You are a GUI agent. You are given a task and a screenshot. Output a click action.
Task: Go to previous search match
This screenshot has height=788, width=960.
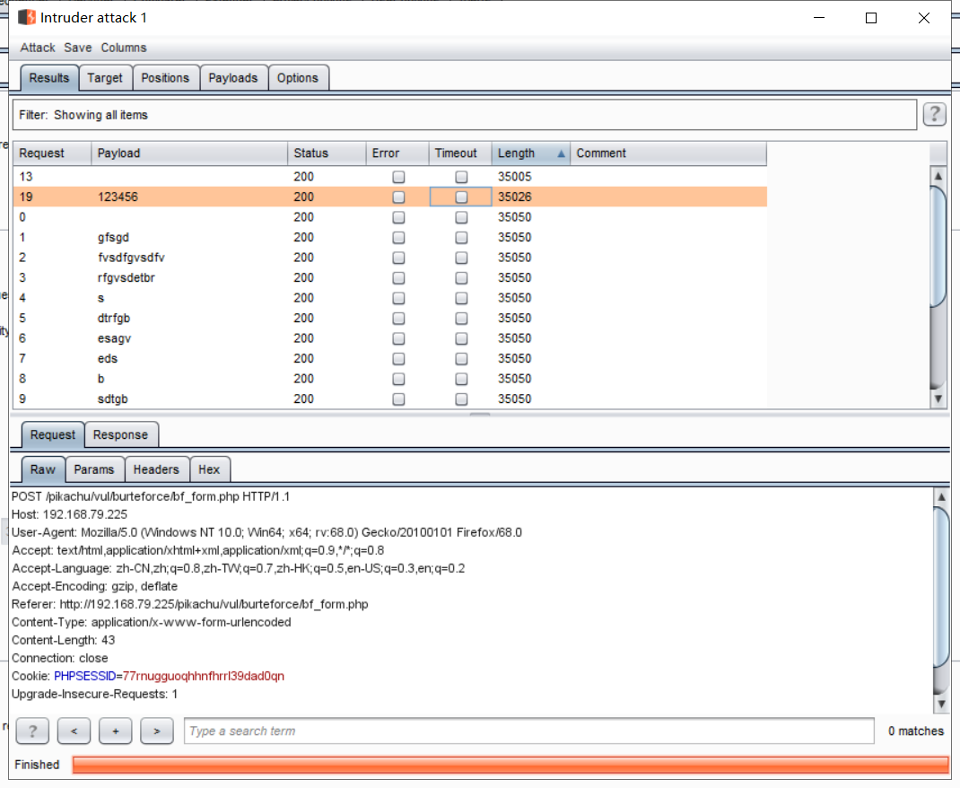(74, 731)
